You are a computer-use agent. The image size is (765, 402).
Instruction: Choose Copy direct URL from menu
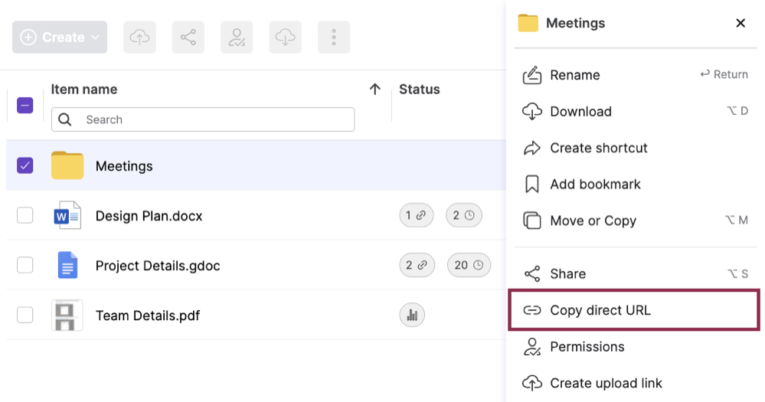click(600, 310)
